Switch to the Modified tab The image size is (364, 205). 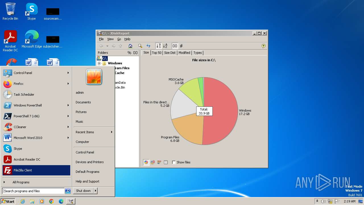tap(184, 53)
